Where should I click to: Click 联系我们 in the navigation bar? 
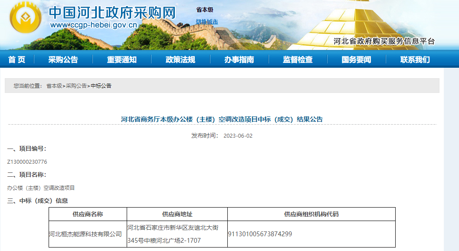(x=415, y=59)
